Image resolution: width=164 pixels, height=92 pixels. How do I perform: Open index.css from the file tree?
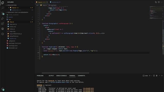(x=13, y=27)
